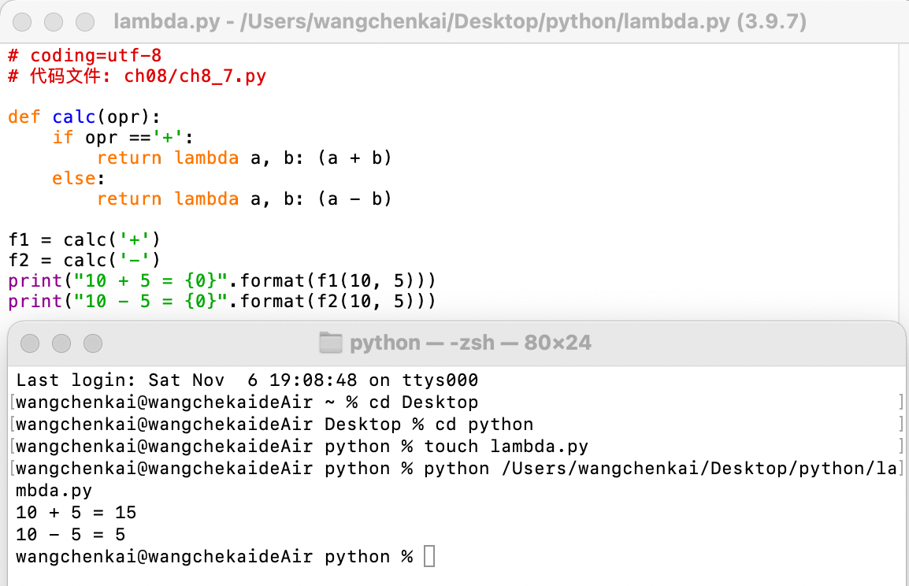This screenshot has width=909, height=586.
Task: Place cursor at the terminal prompt cursor block
Action: tap(429, 556)
